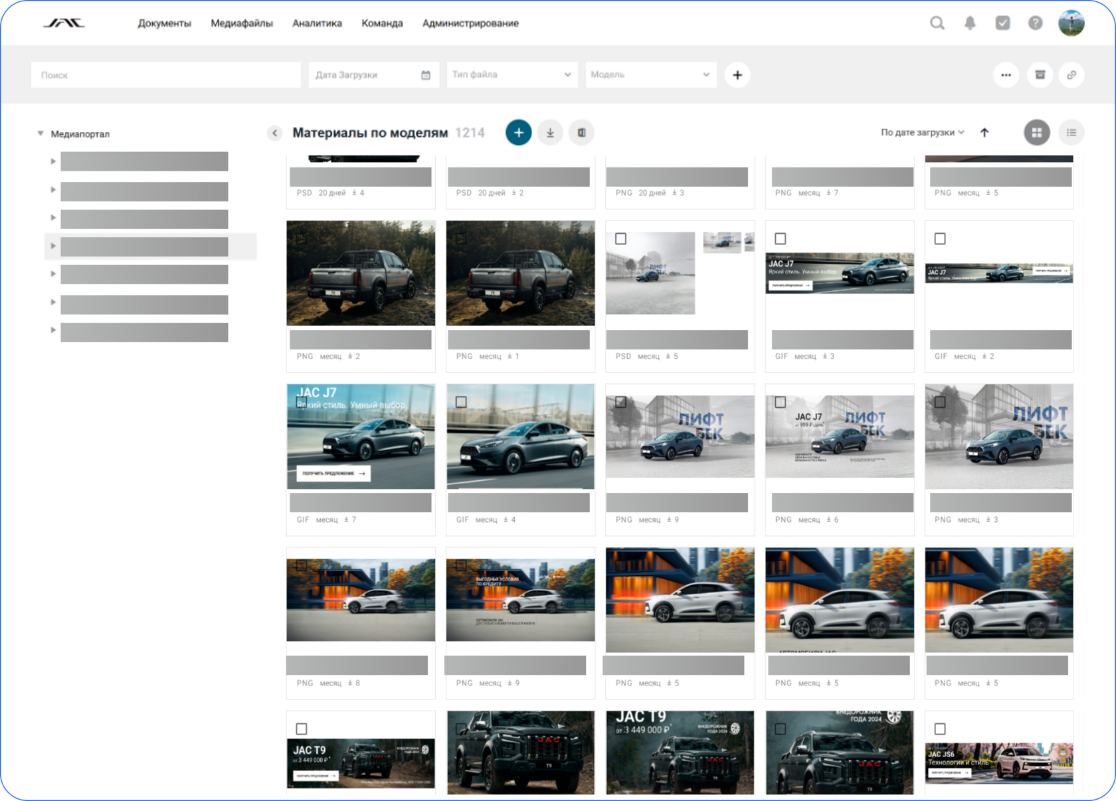This screenshot has height=801, width=1116.
Task: Tick the checkbox on the PSD месяц card
Action: tap(620, 238)
